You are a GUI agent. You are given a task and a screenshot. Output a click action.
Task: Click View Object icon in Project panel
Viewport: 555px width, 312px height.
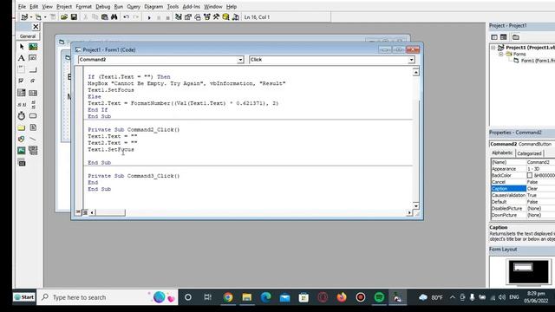(504, 37)
